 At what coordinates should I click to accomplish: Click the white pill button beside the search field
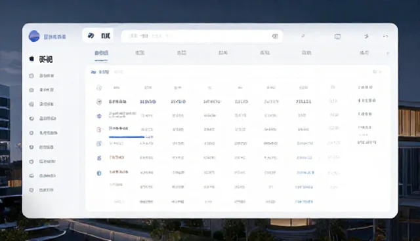tap(98, 35)
